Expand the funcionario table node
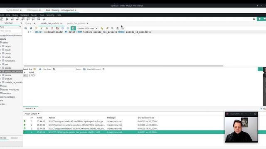This screenshot has width=266, height=149. click(x=1, y=61)
